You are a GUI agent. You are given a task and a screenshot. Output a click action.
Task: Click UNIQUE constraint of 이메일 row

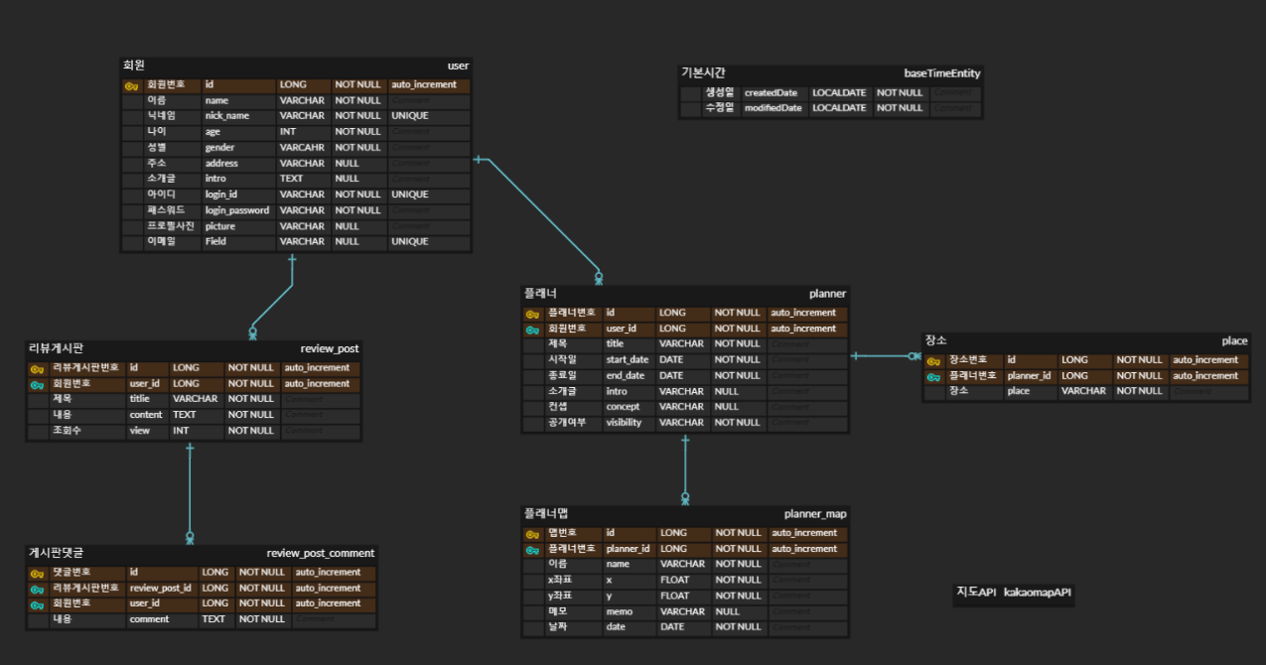409,242
